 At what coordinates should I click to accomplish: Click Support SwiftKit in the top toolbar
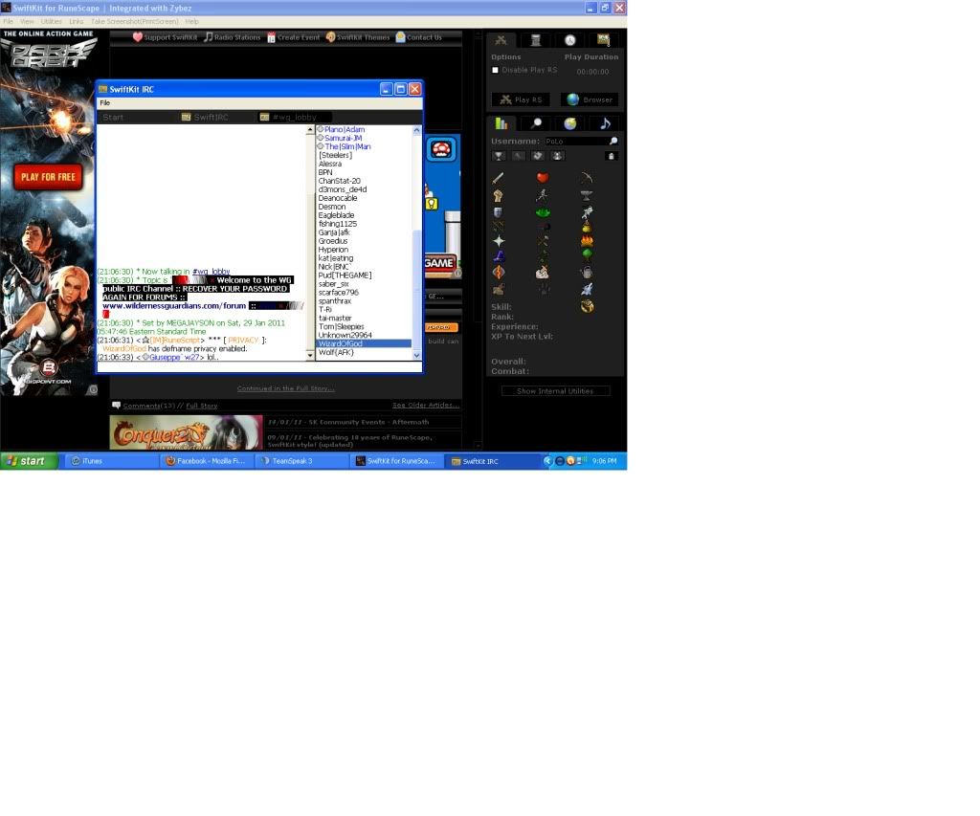pos(165,37)
